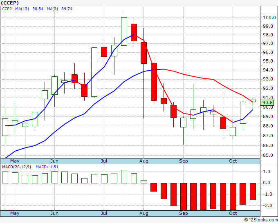The width and height of the screenshot is (278, 223).
Task: Click the MACD(26,12,9) indicator label
Action: (16, 167)
